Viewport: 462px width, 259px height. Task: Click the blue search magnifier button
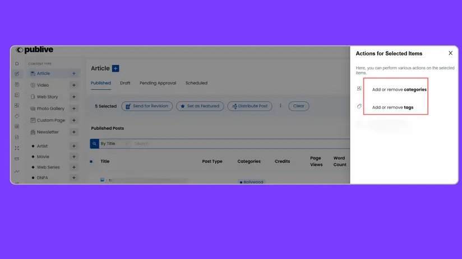click(94, 144)
